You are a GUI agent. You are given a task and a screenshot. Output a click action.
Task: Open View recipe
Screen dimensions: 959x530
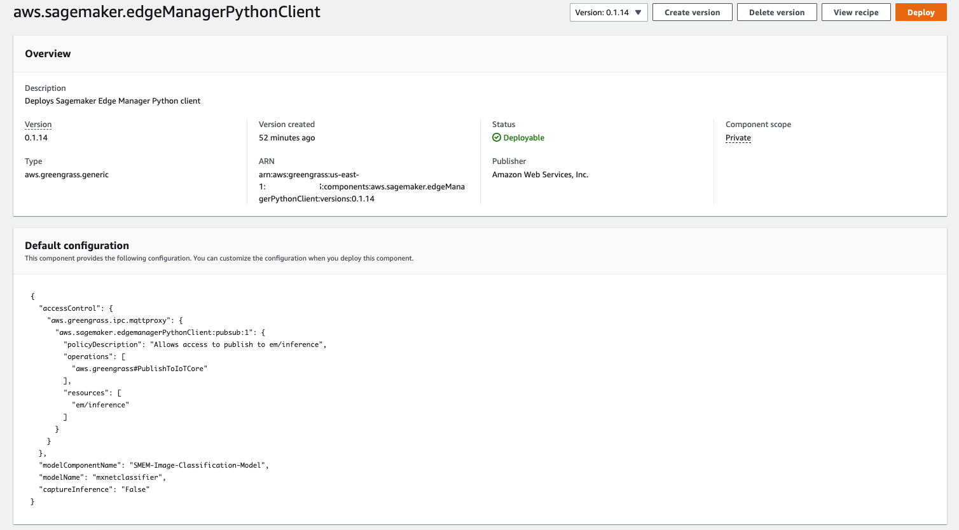point(856,13)
